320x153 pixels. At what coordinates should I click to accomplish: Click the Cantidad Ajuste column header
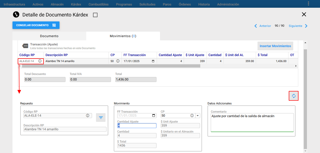170,55
